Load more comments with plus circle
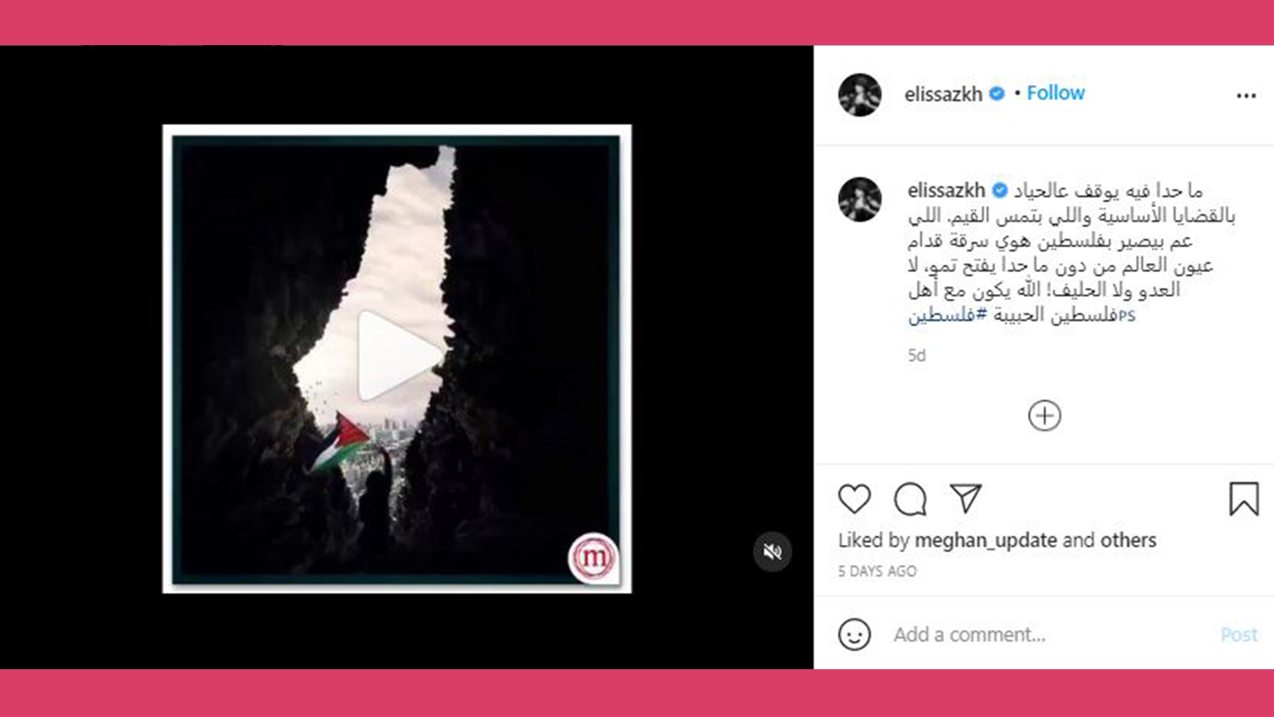 tap(1044, 416)
